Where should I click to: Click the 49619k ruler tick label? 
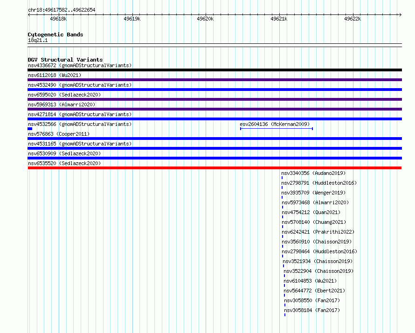(132, 19)
